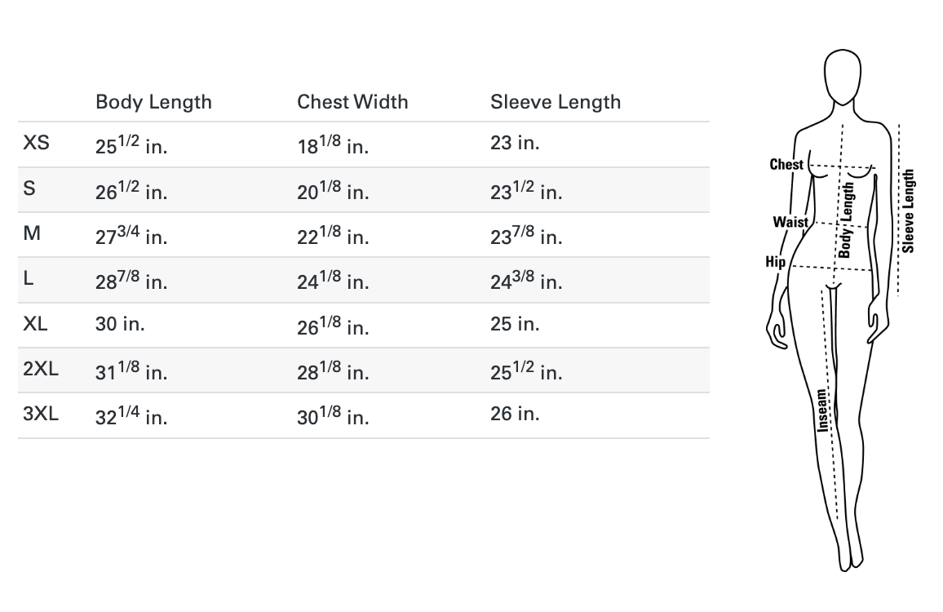Click the vertical Sleeve Length diagram label
Viewport: 943px width, 612px height.
[909, 211]
